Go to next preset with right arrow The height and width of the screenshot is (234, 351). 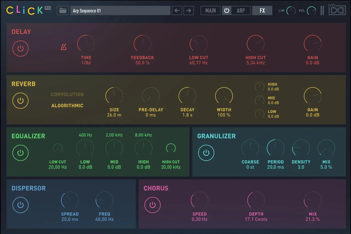(189, 11)
